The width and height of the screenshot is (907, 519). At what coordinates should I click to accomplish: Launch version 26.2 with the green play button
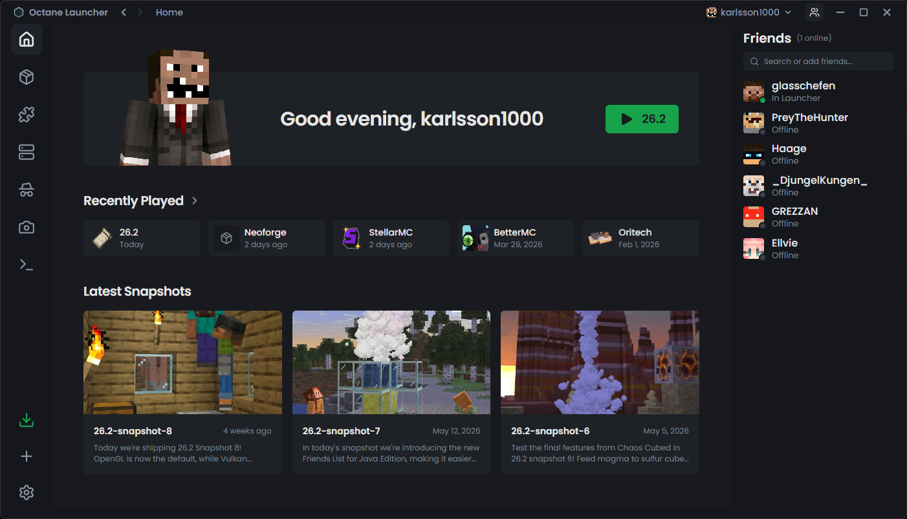pyautogui.click(x=642, y=119)
